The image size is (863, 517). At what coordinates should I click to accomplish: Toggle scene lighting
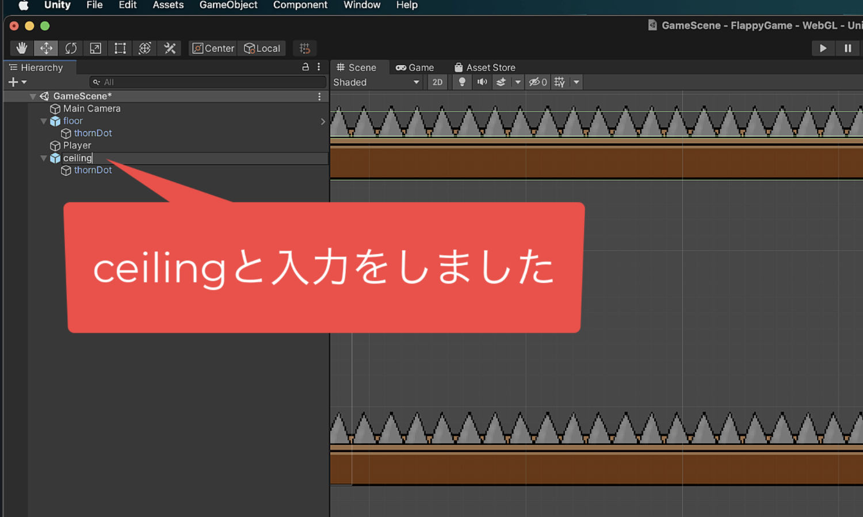(x=461, y=82)
